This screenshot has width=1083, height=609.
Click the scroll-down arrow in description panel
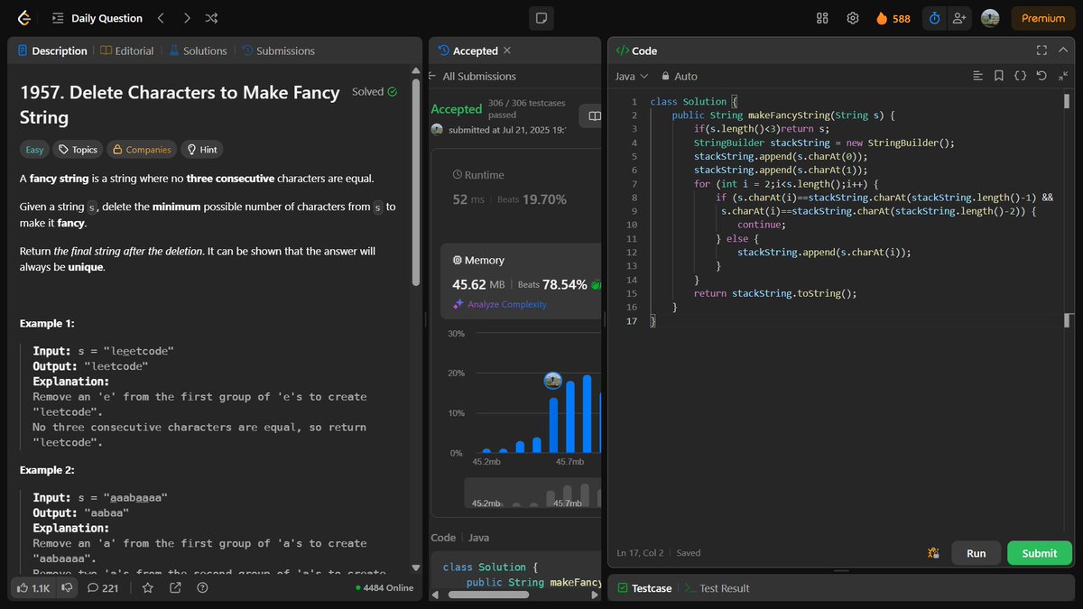click(x=416, y=567)
